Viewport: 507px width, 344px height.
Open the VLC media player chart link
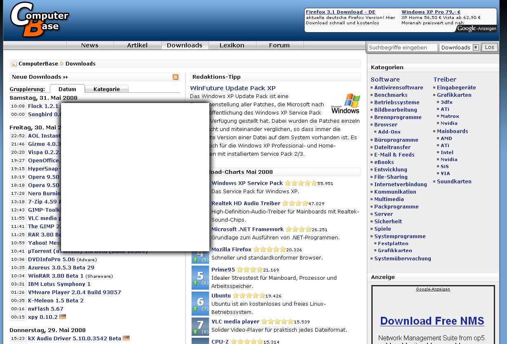tap(235, 322)
